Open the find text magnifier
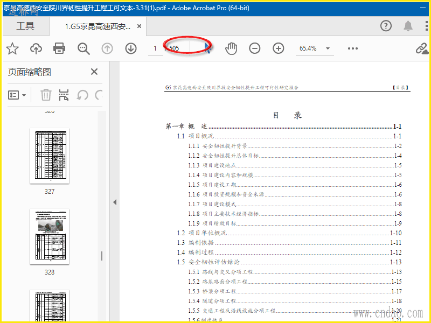This screenshot has height=323, width=431. (84, 48)
